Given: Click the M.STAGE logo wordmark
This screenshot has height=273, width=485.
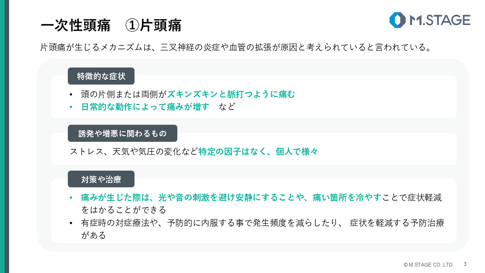Looking at the screenshot, I should coord(440,20).
